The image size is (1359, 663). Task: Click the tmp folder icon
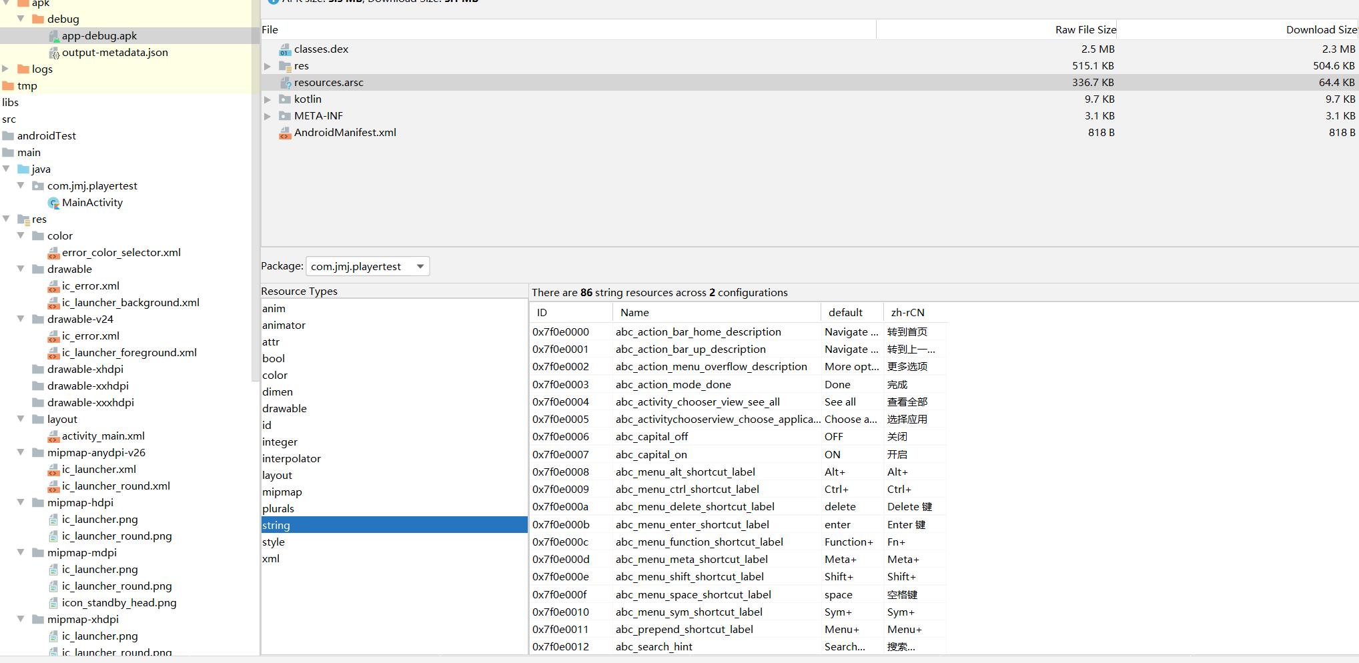point(9,86)
